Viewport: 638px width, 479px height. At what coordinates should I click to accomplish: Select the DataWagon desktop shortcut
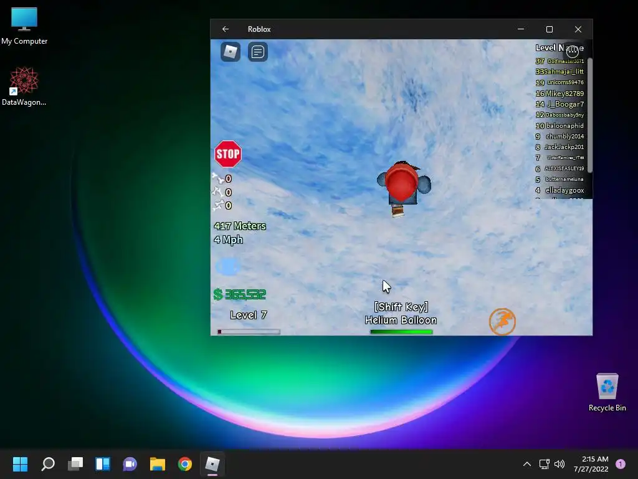click(24, 86)
